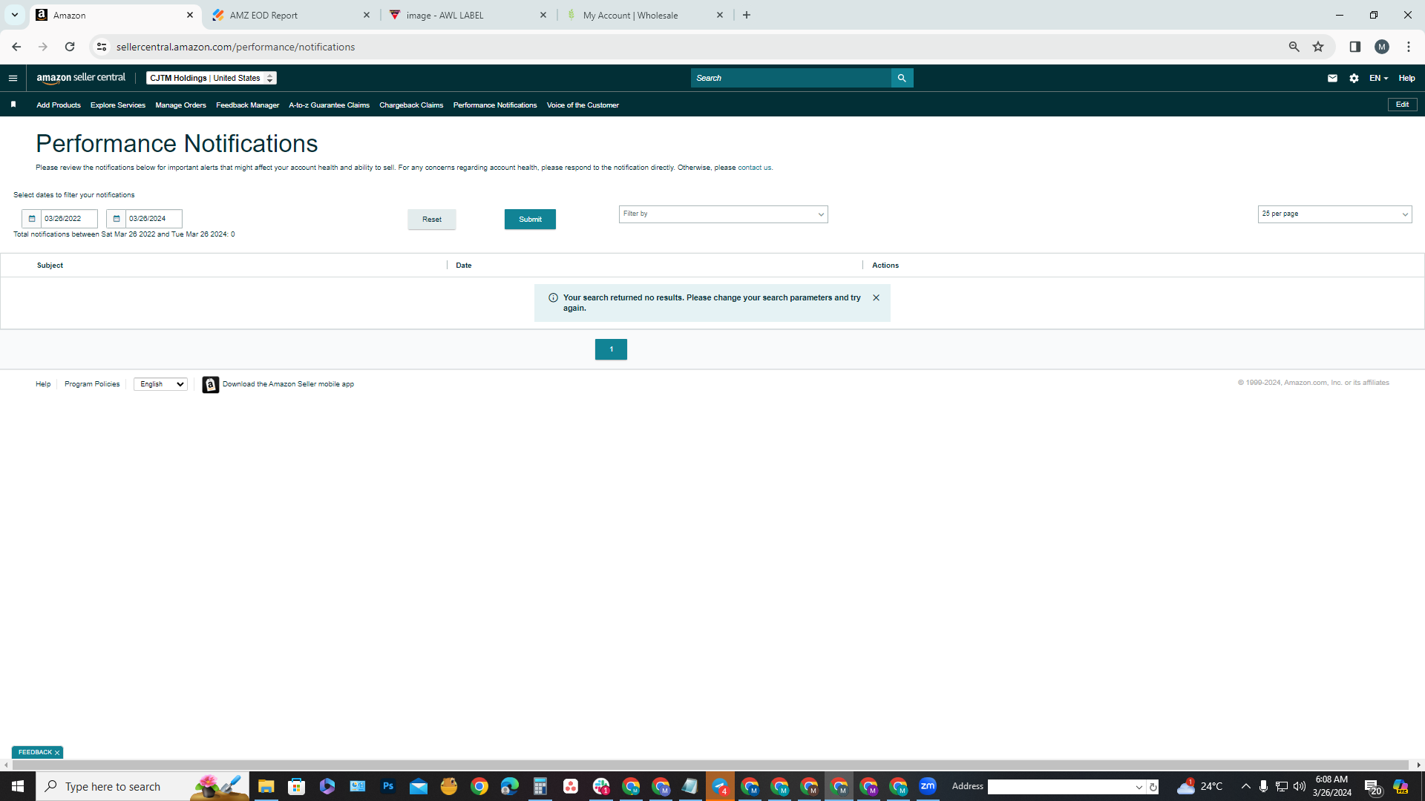
Task: Open Feedback Manager
Action: (x=247, y=105)
